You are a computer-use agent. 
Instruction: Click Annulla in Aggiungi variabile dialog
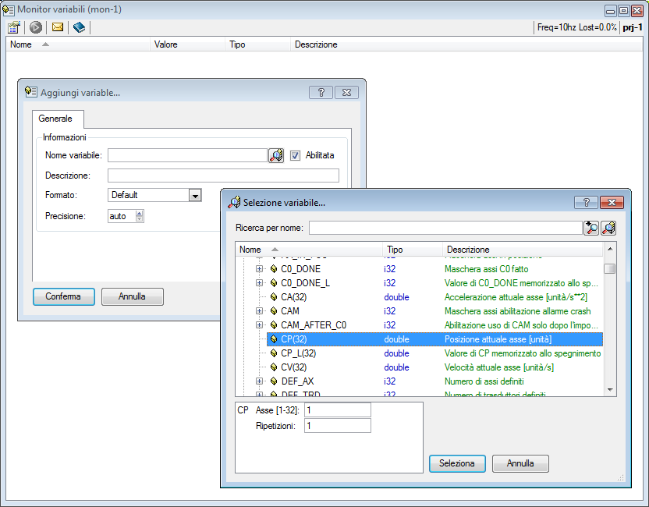tap(133, 296)
